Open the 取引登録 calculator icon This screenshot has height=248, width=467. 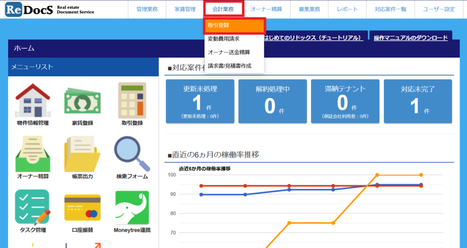point(132,100)
